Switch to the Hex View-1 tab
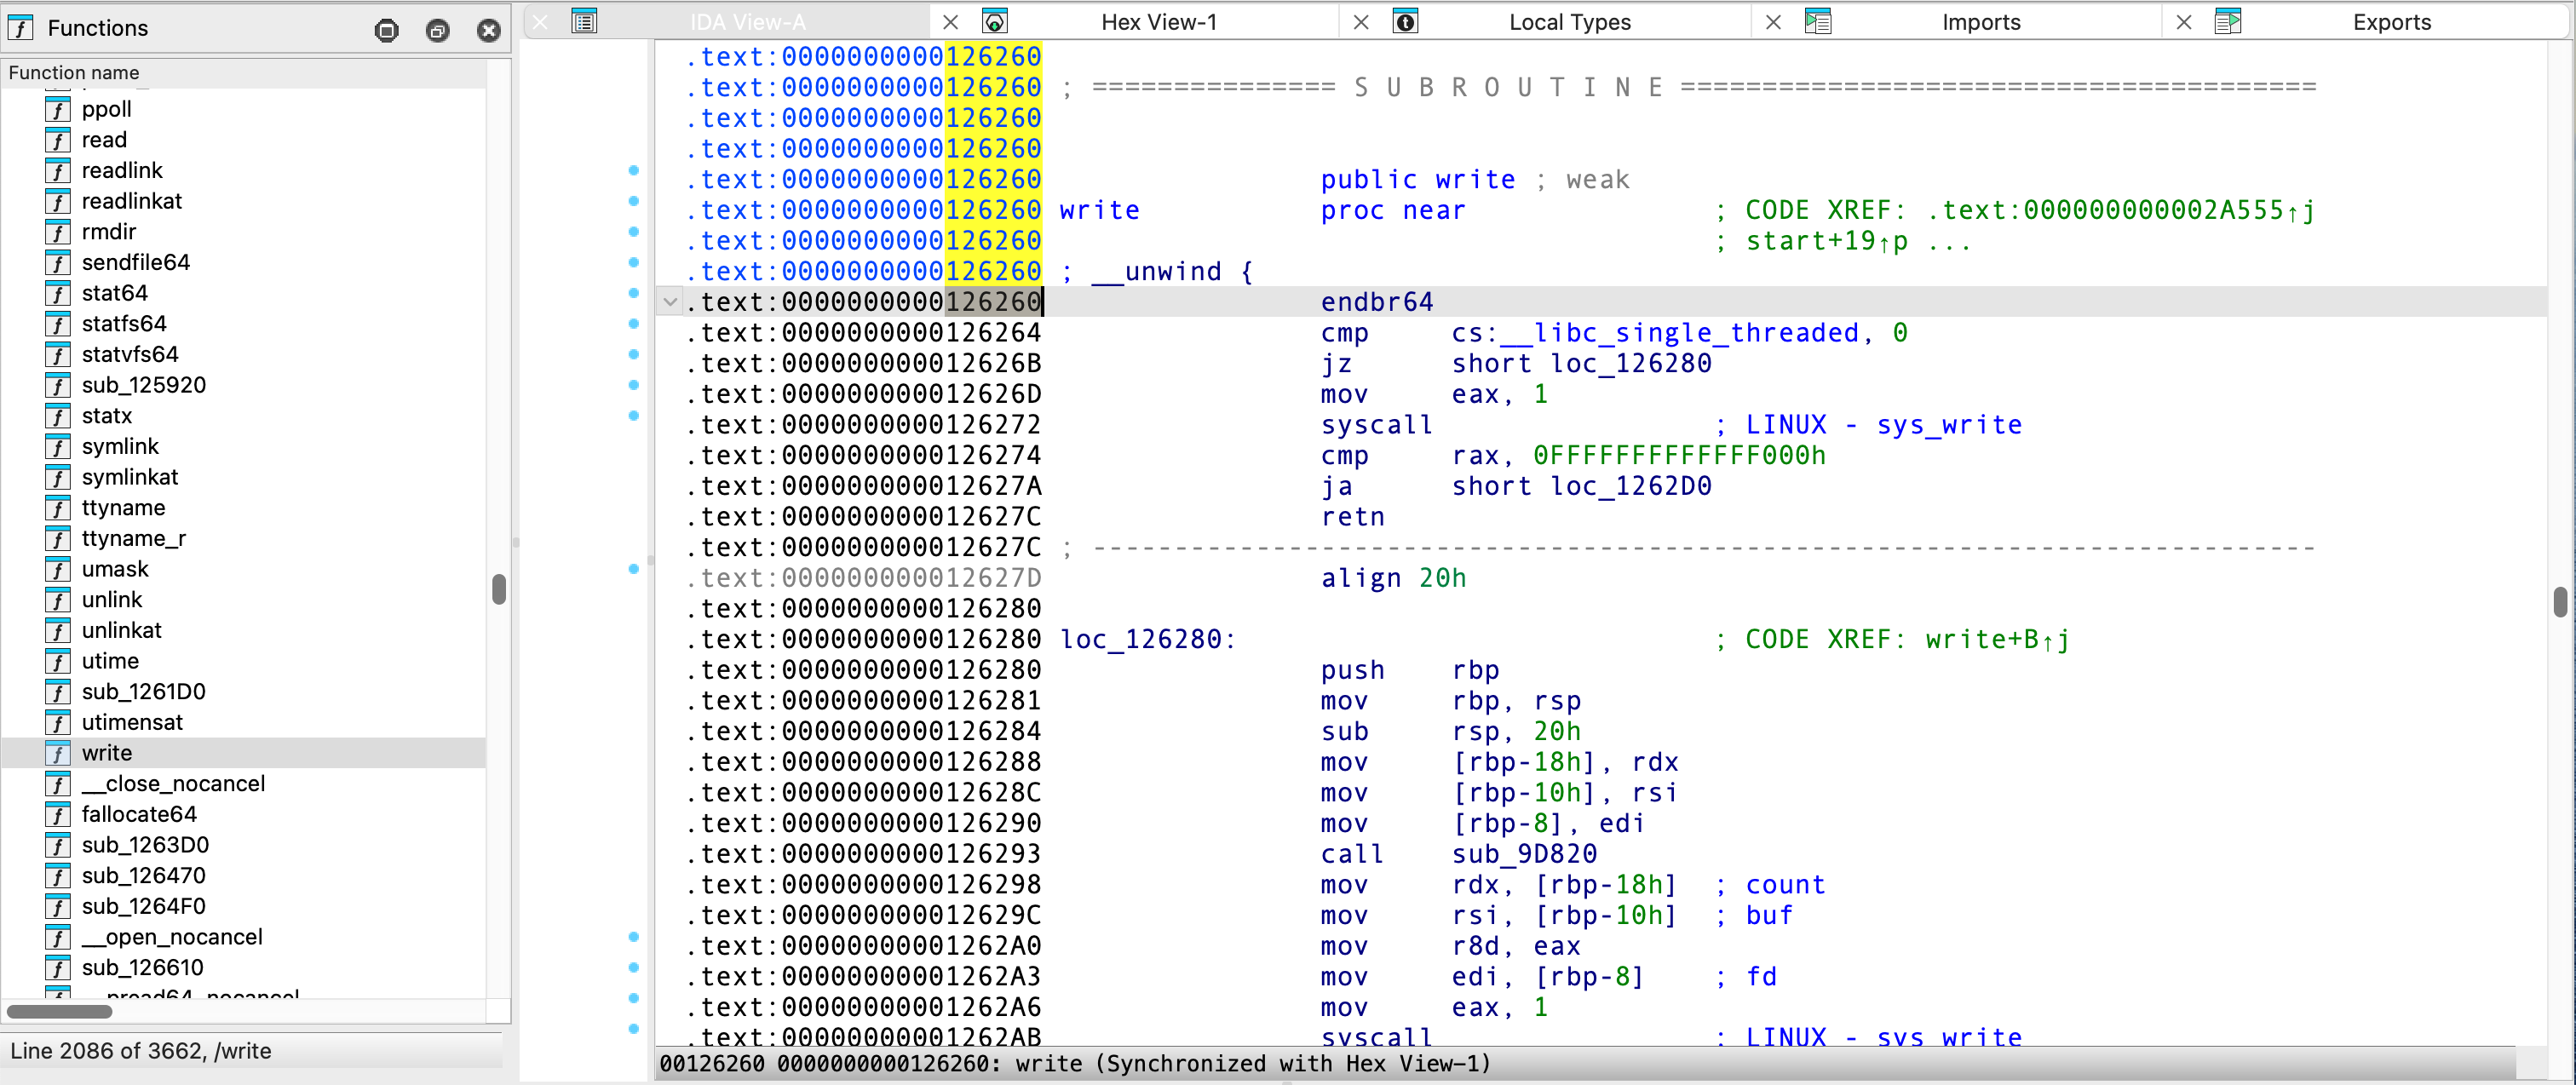The image size is (2576, 1085). coord(1158,22)
